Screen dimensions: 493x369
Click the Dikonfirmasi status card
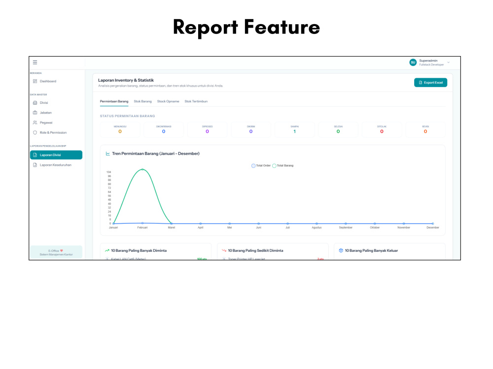point(164,129)
